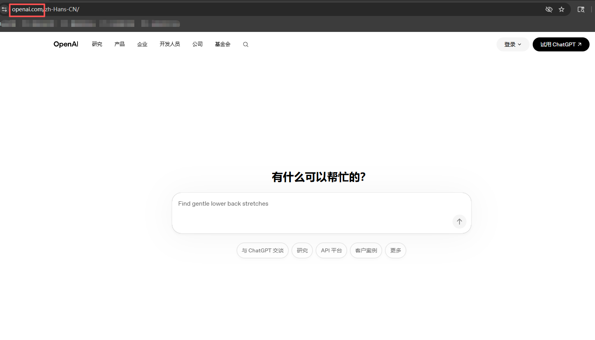Click the bookmark star in address bar
Image resolution: width=595 pixels, height=340 pixels.
(x=562, y=9)
